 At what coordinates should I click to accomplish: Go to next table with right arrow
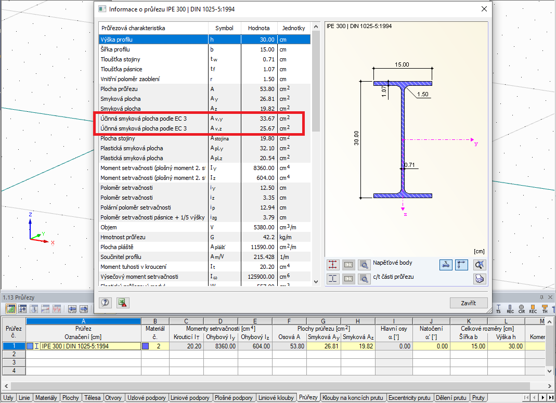pyautogui.click(x=84, y=309)
